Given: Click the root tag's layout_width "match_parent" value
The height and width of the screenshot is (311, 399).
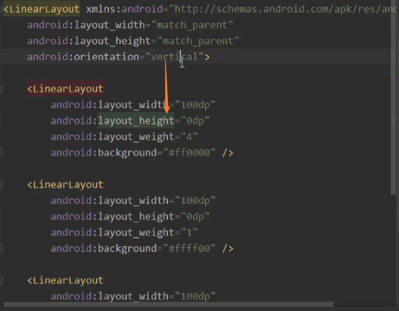Looking at the screenshot, I should click(192, 25).
